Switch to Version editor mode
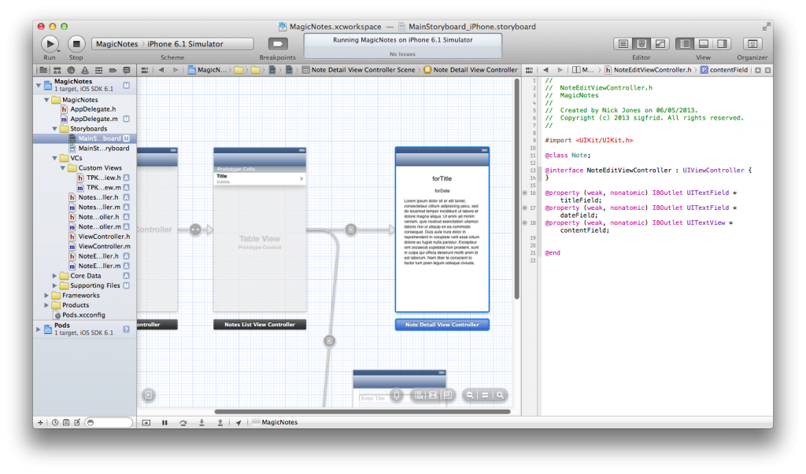Viewport: 806px width, 474px height. coord(660,44)
